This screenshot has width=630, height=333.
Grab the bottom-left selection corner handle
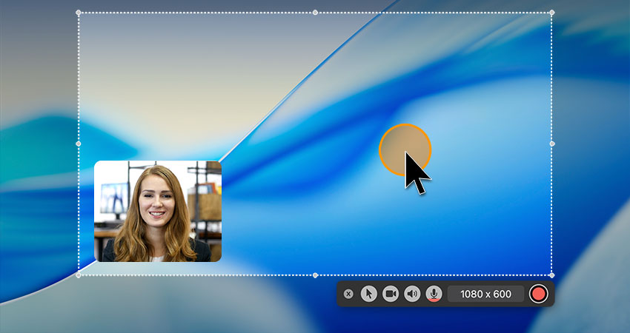click(x=79, y=275)
